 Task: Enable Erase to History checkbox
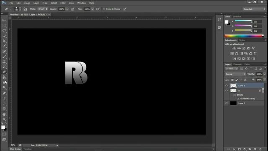coord(104,9)
